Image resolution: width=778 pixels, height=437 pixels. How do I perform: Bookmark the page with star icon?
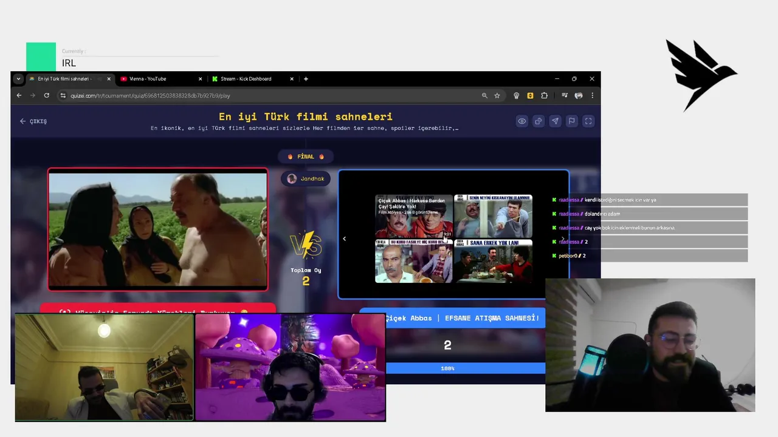[x=497, y=95]
